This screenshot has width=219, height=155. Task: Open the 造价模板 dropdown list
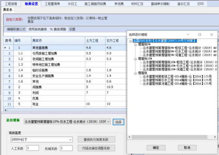pos(108,122)
